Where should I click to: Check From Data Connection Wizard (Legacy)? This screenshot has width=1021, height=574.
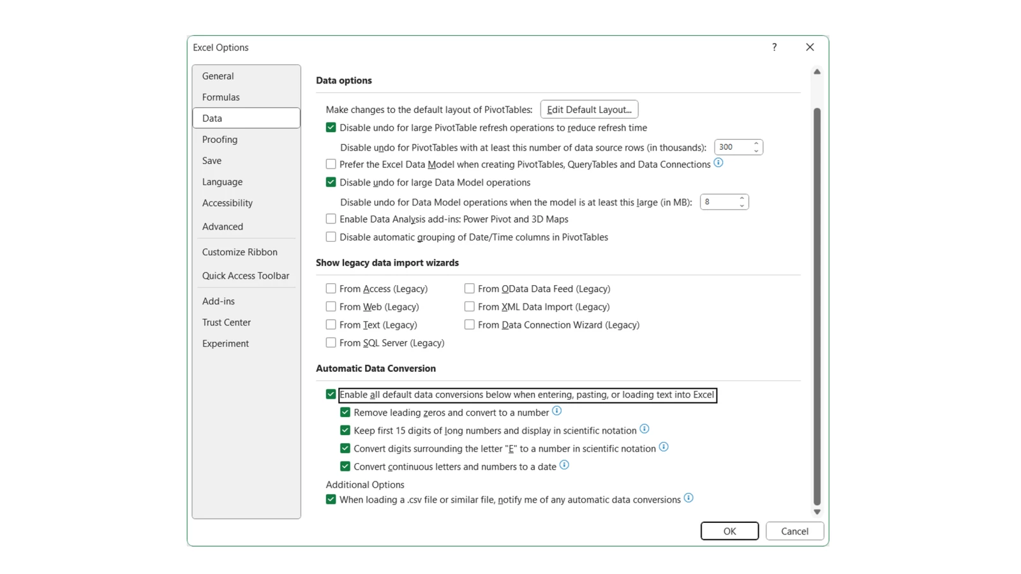coord(469,325)
